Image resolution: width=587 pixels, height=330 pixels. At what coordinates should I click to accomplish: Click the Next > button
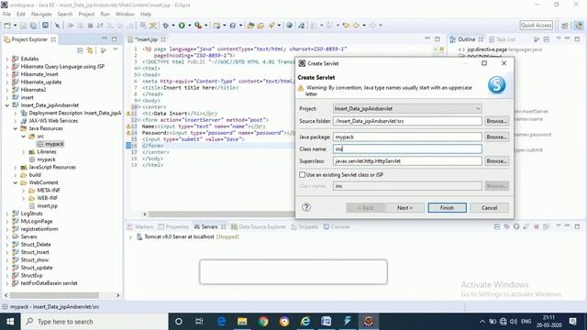[x=404, y=208]
